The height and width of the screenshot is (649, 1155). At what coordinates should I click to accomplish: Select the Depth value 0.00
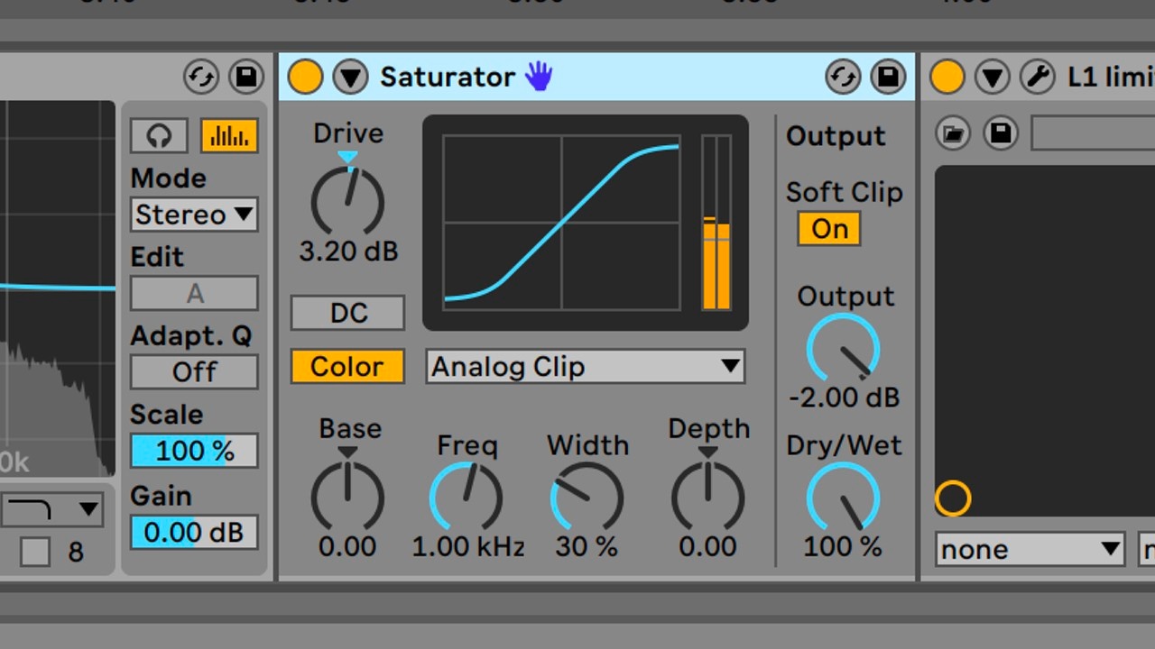pyautogui.click(x=708, y=546)
